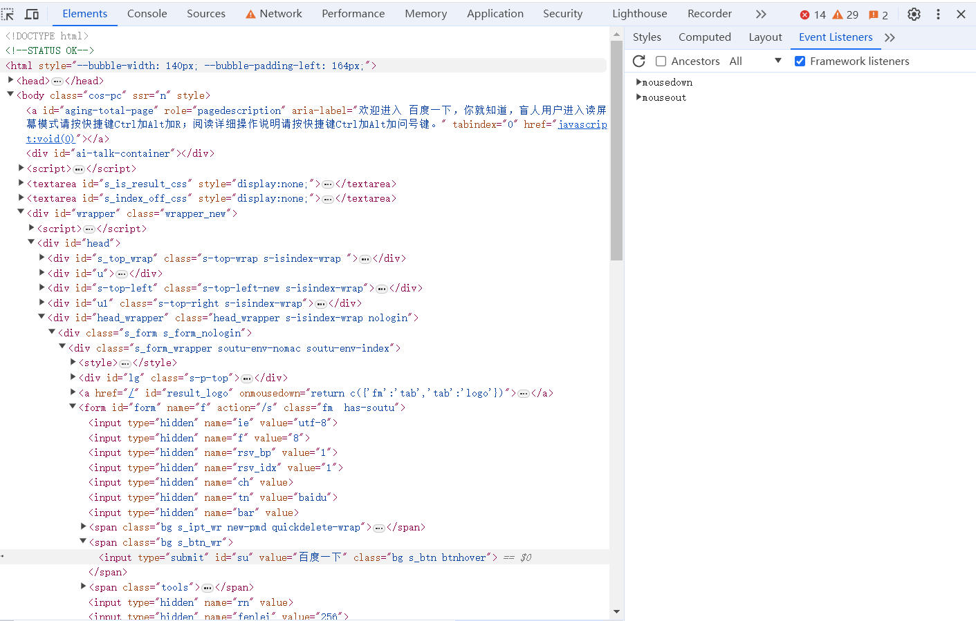Select the Elements tab
This screenshot has width=976, height=621.
85,14
